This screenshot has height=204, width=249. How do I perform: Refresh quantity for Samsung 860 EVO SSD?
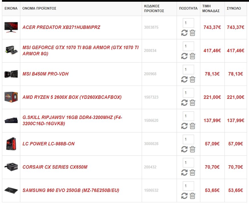tap(184, 196)
